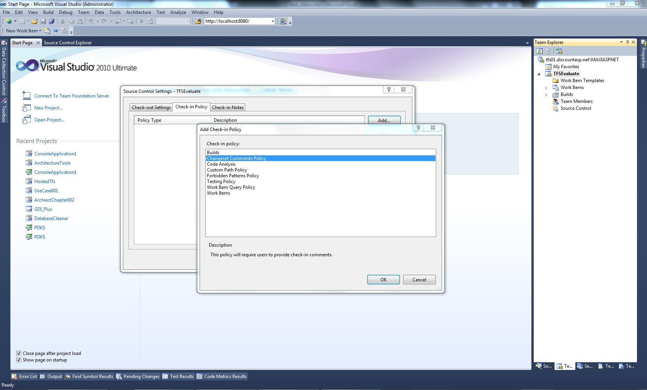Click OK in Add Check-in Policy dialog
This screenshot has width=647, height=390.
pyautogui.click(x=383, y=280)
